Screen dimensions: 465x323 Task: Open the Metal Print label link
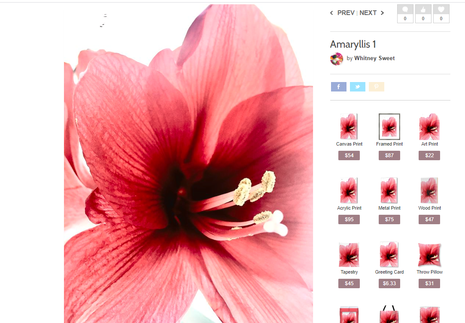coord(389,208)
